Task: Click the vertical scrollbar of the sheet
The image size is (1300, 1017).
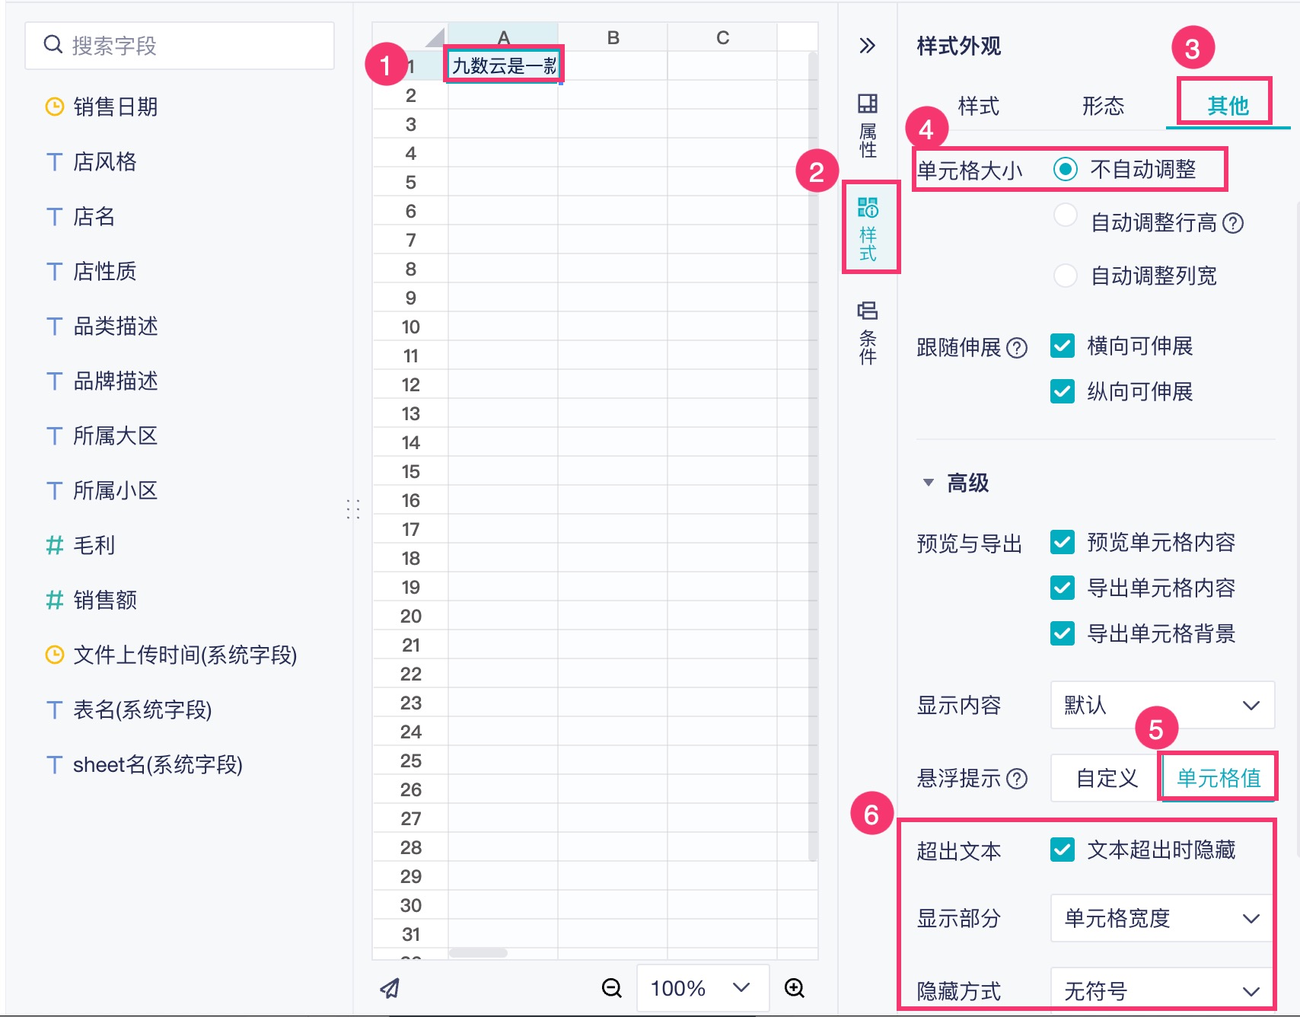Action: [x=812, y=457]
